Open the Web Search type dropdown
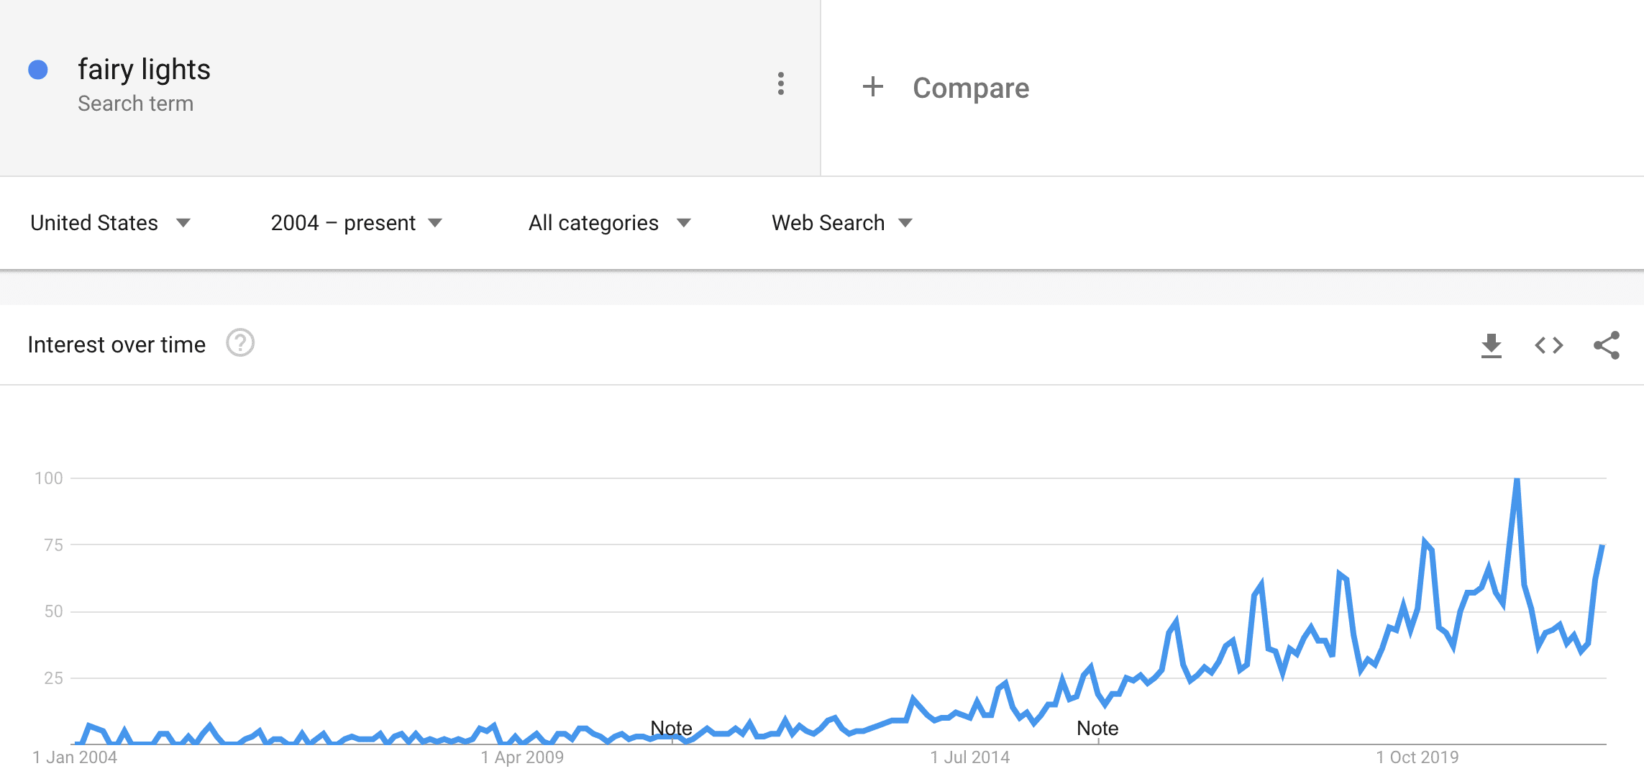The height and width of the screenshot is (784, 1644). 842,223
